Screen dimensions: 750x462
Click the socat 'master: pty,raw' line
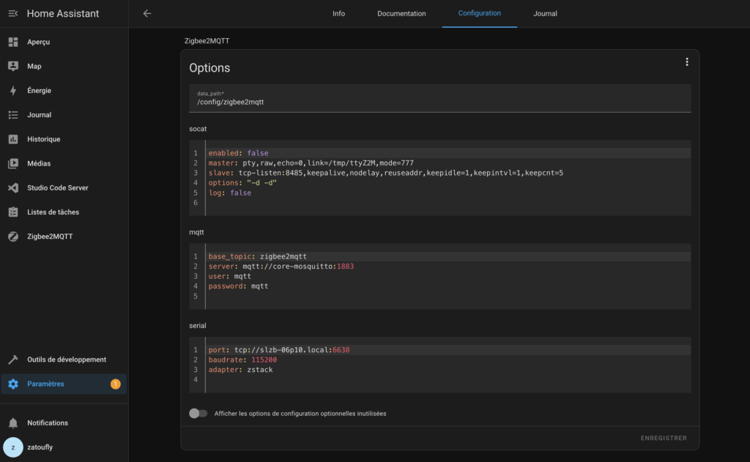tap(448, 163)
